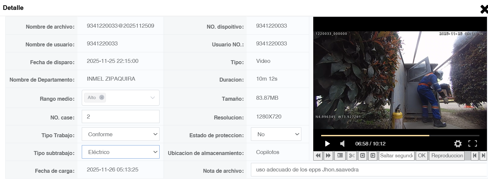Click the Tipo value Video
Screen dimensions: 488x181
tap(263, 61)
